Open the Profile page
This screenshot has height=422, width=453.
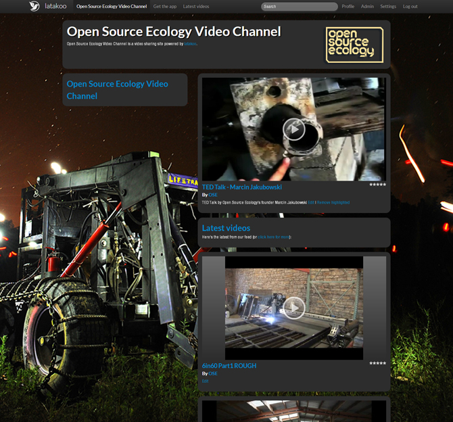coord(348,6)
